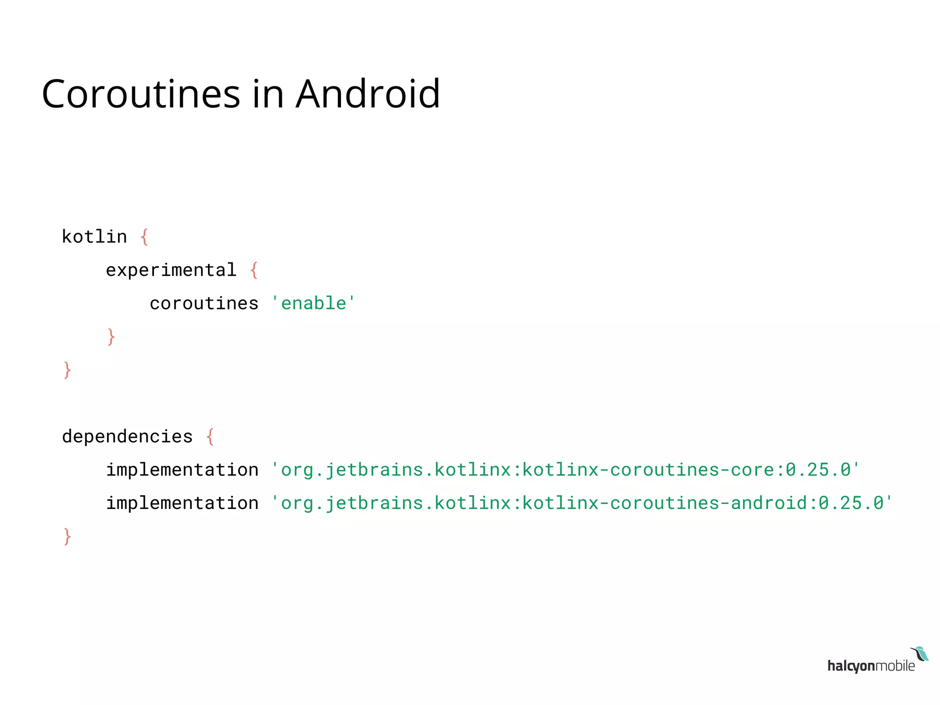Click 'implementation' on the coroutines-core line
Viewport: 940px width, 705px height.
pyautogui.click(x=182, y=470)
